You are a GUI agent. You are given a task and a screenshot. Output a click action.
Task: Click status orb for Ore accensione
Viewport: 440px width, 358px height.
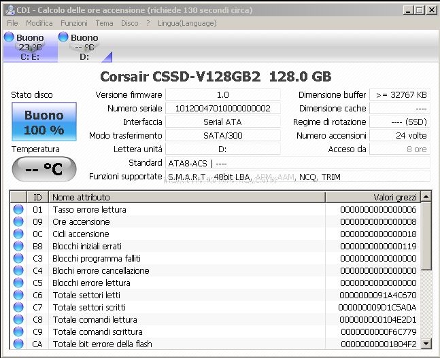[18, 221]
